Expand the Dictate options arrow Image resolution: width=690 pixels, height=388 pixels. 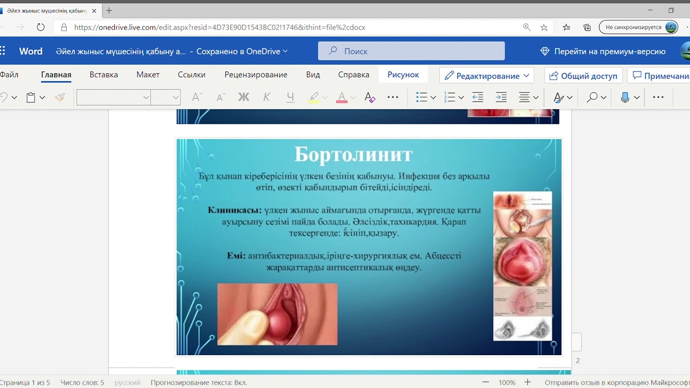click(637, 98)
